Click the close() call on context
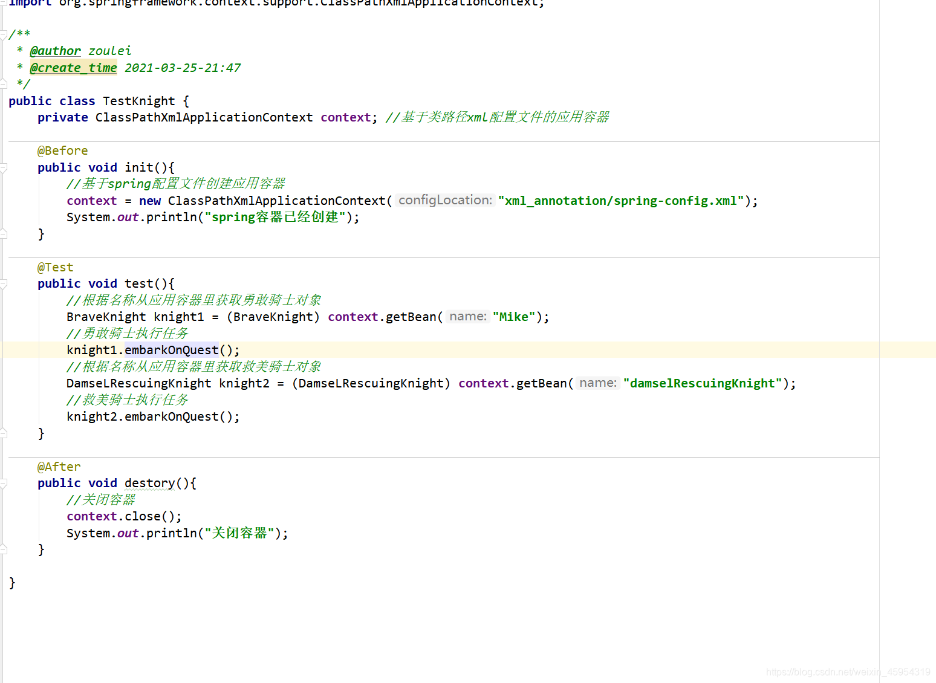Viewport: 936px width, 683px height. (143, 516)
